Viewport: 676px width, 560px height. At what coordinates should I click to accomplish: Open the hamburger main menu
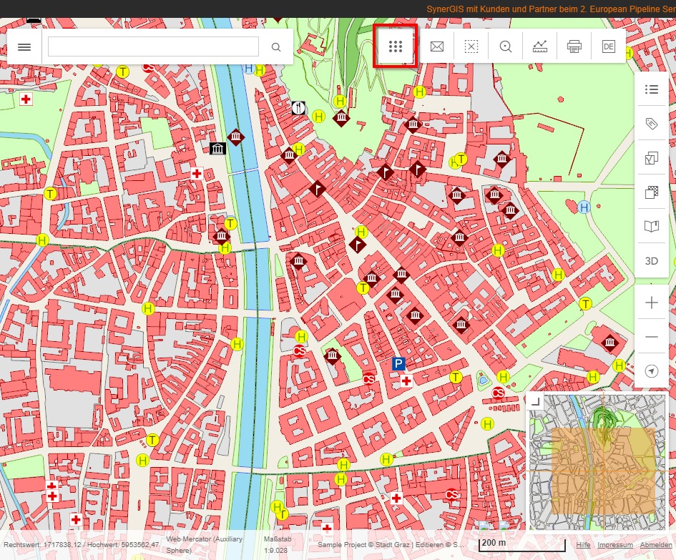[x=24, y=47]
